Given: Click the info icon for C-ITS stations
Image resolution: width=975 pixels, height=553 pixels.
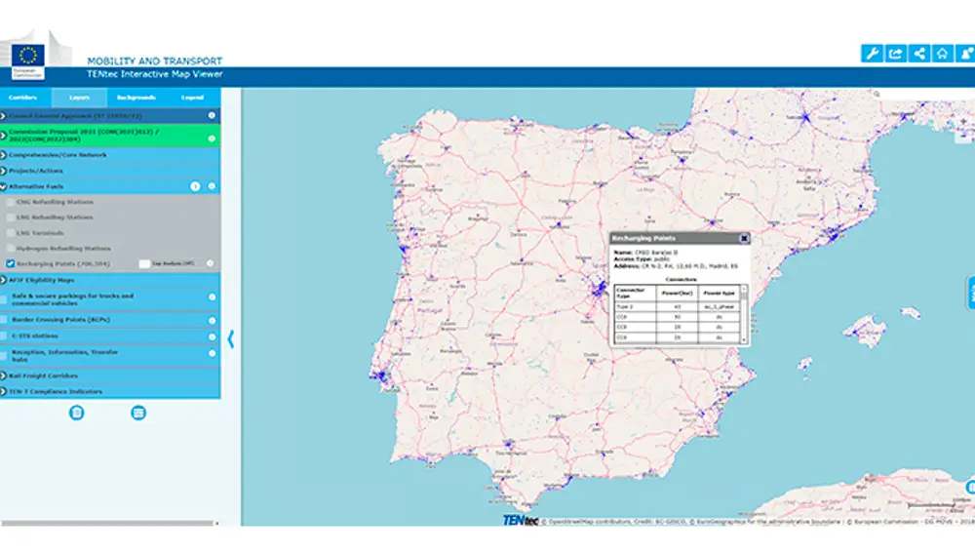Looking at the screenshot, I should (x=212, y=336).
